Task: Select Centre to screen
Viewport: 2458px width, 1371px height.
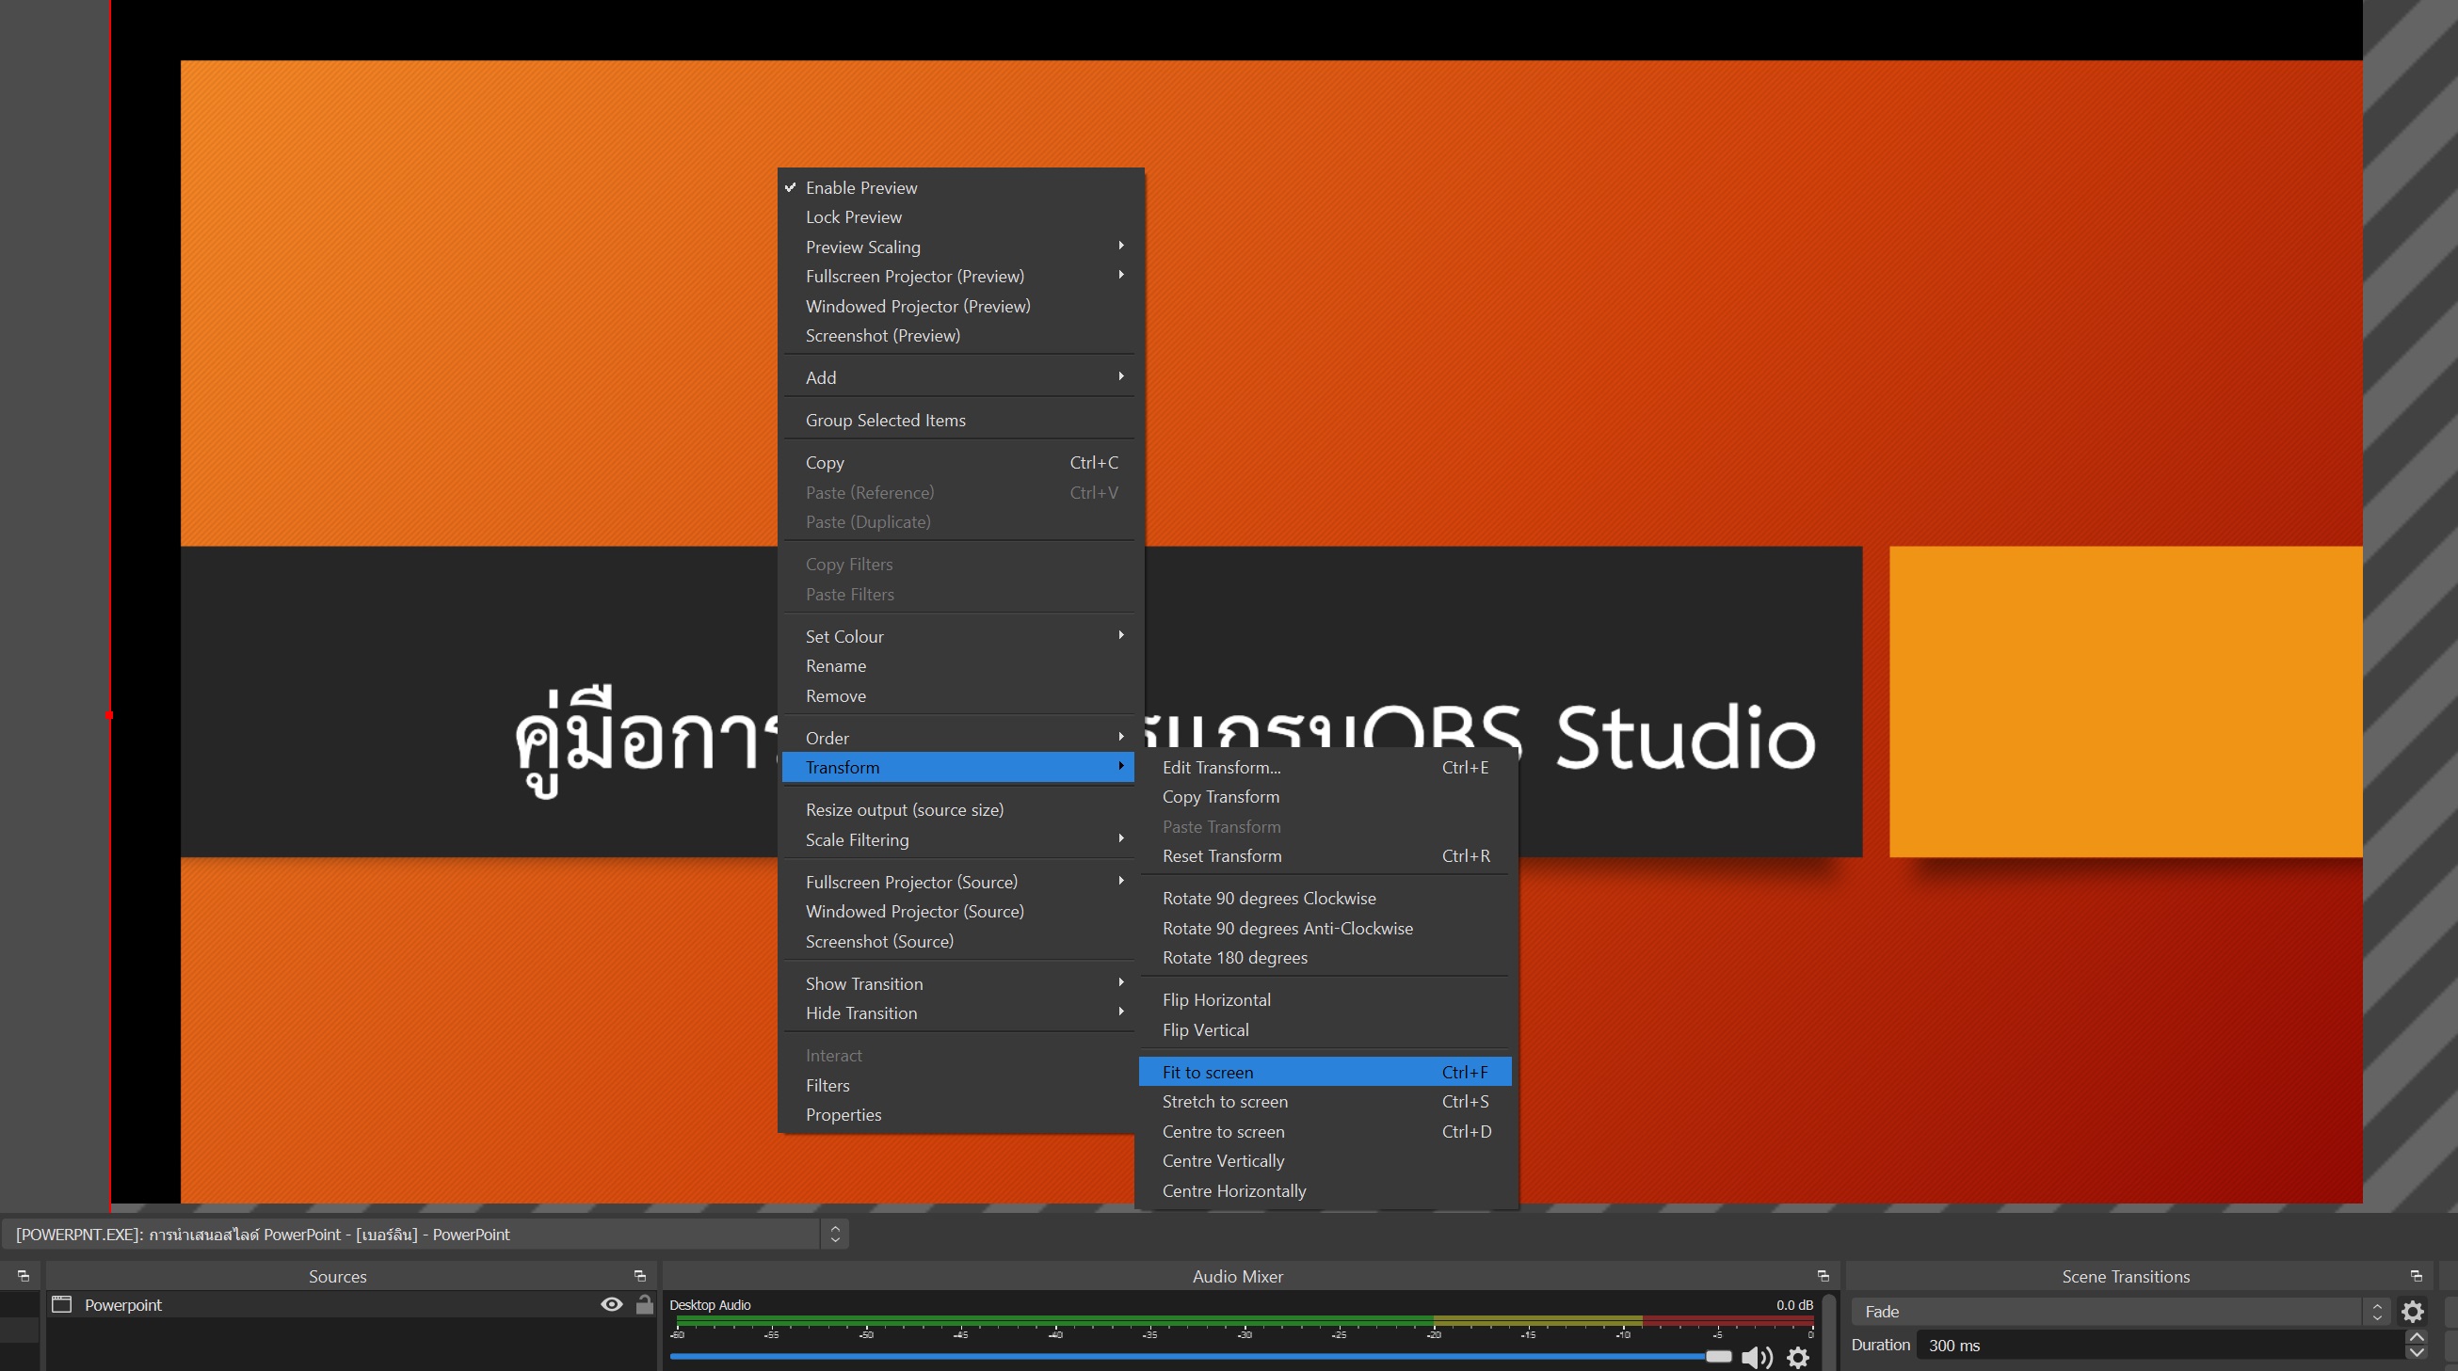Action: [x=1325, y=1133]
